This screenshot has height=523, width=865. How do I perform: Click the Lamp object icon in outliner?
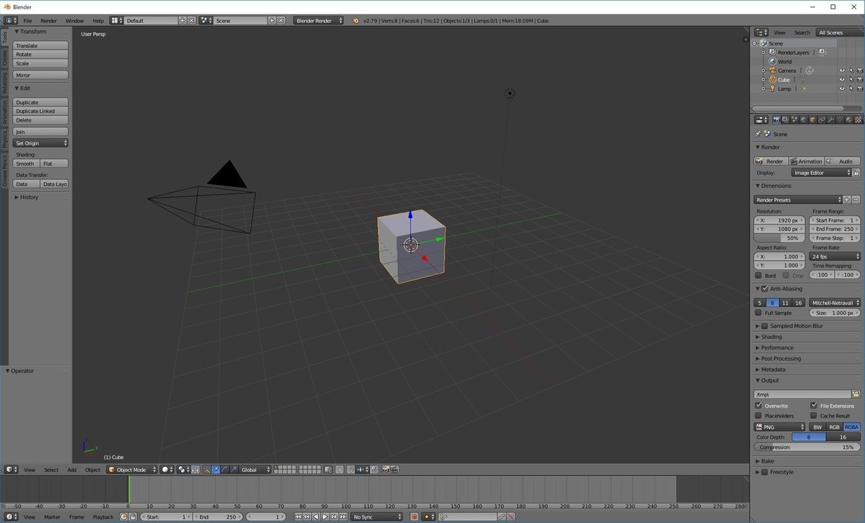(x=773, y=89)
